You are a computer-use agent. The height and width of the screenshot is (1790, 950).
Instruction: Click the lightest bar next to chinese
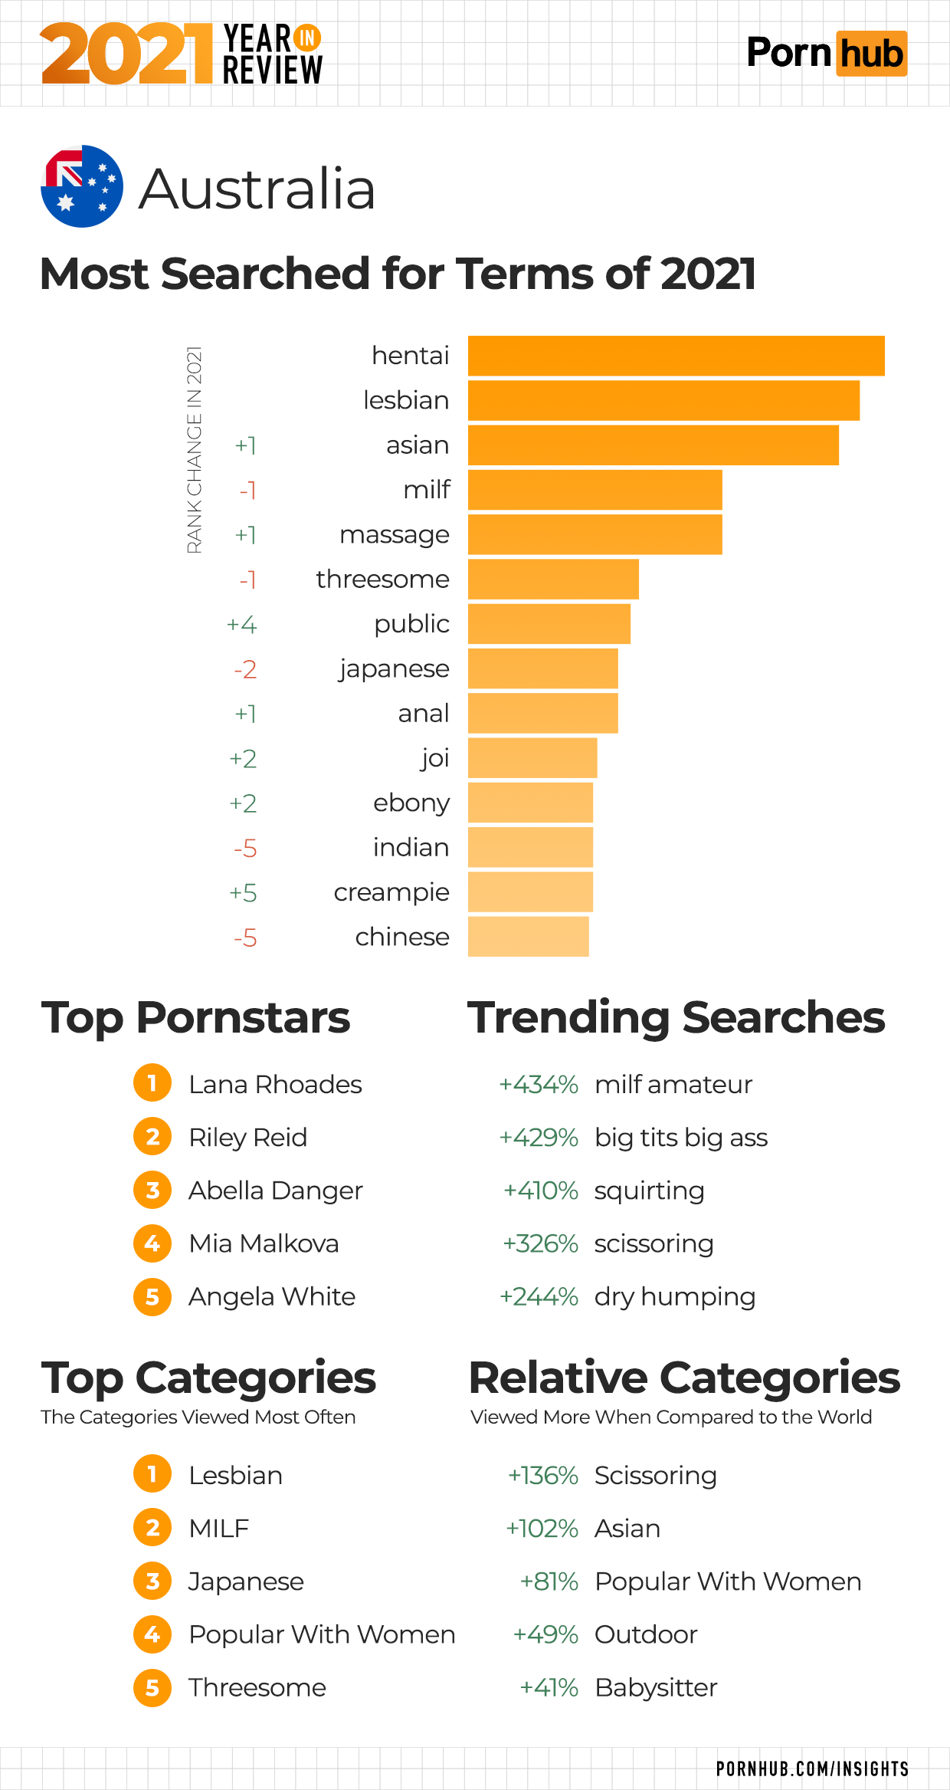pos(528,937)
